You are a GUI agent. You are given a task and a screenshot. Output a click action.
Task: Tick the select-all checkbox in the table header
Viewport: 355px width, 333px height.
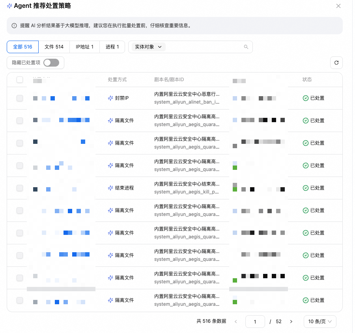point(20,80)
